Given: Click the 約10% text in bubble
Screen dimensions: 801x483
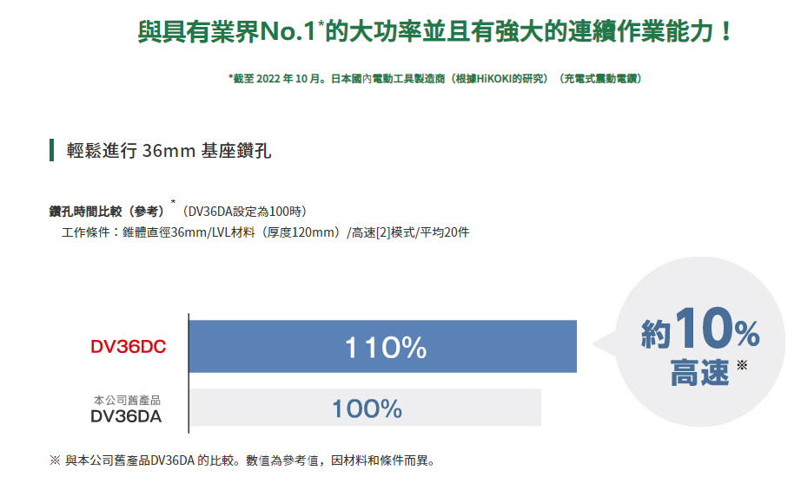Looking at the screenshot, I should [x=700, y=328].
